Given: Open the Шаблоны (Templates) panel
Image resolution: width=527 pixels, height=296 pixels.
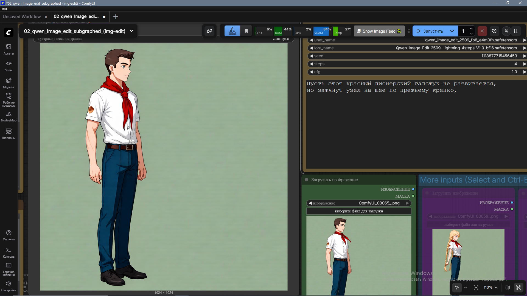Looking at the screenshot, I should [9, 133].
